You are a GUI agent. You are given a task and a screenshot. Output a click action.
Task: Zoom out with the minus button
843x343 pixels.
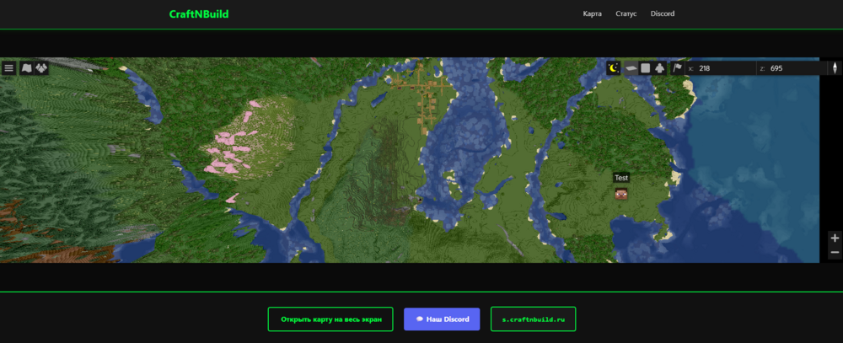(835, 253)
